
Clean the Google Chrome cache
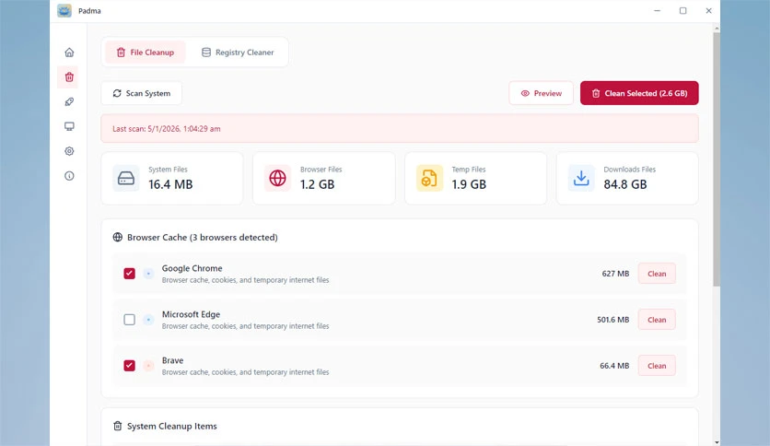[x=657, y=274]
